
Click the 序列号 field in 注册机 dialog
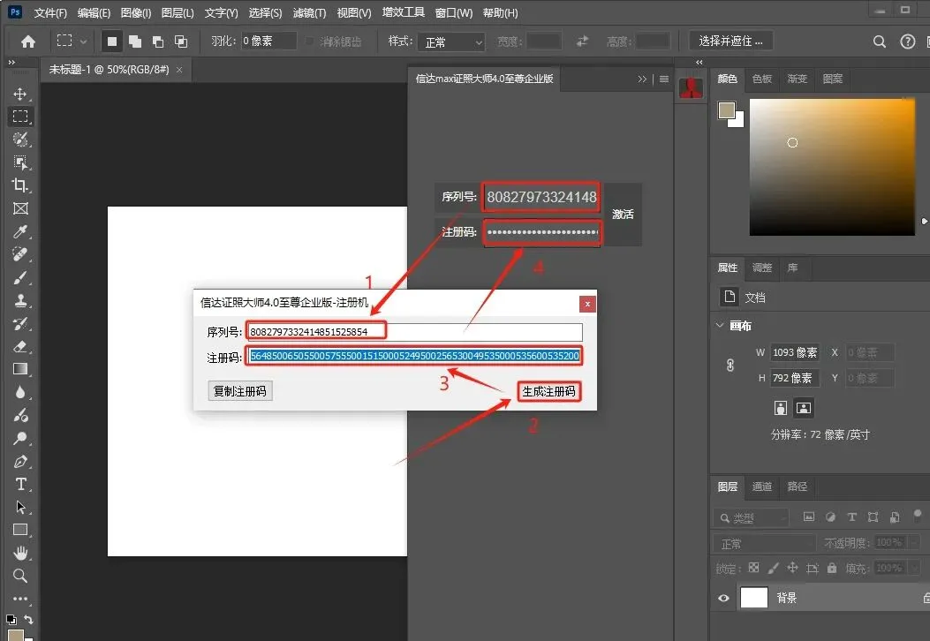pyautogui.click(x=414, y=331)
